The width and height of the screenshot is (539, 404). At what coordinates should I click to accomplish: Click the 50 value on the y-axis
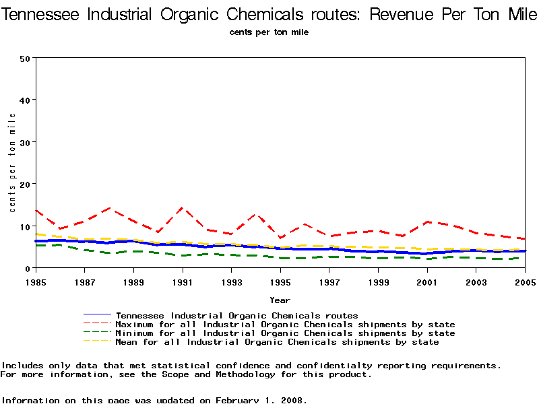click(x=24, y=58)
